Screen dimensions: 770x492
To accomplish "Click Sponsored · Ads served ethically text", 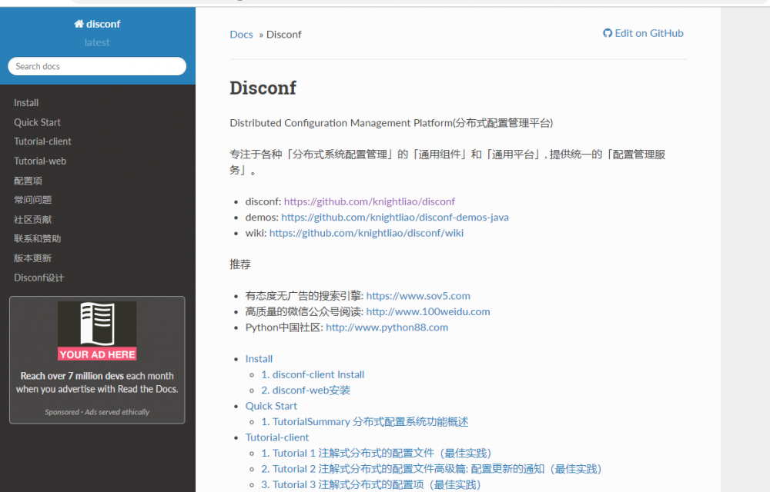I will click(x=97, y=412).
